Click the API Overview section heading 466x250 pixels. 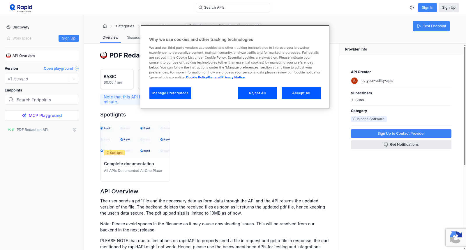[x=119, y=191]
